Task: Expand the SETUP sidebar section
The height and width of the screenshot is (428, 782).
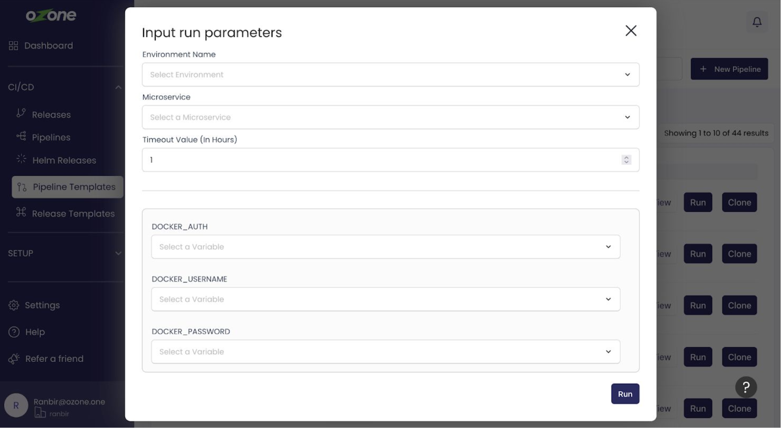Action: tap(118, 254)
